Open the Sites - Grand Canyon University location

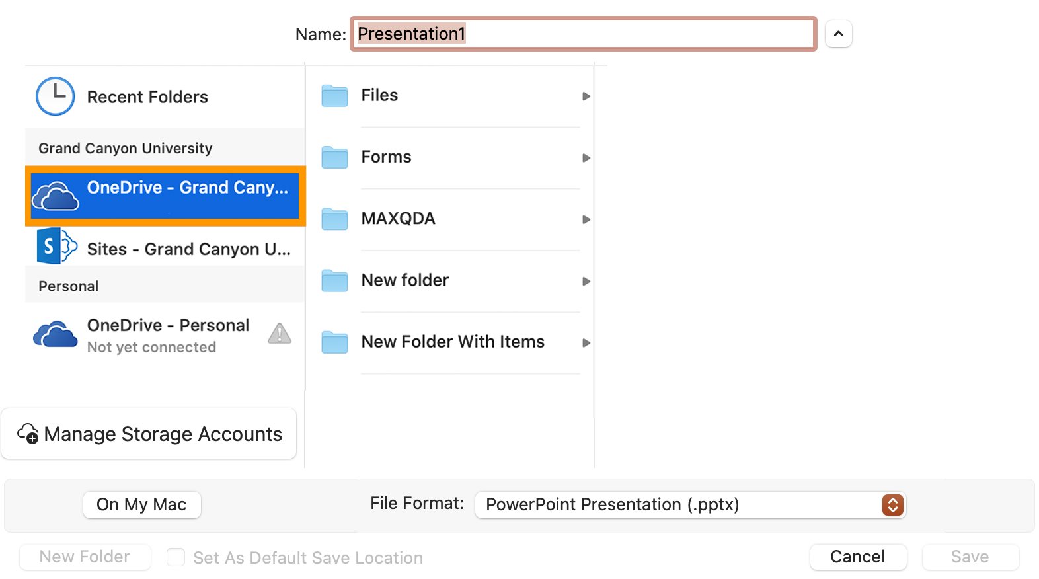coord(188,249)
